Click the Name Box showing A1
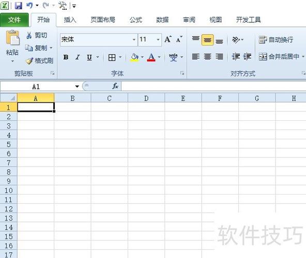The height and width of the screenshot is (258, 306). click(37, 86)
